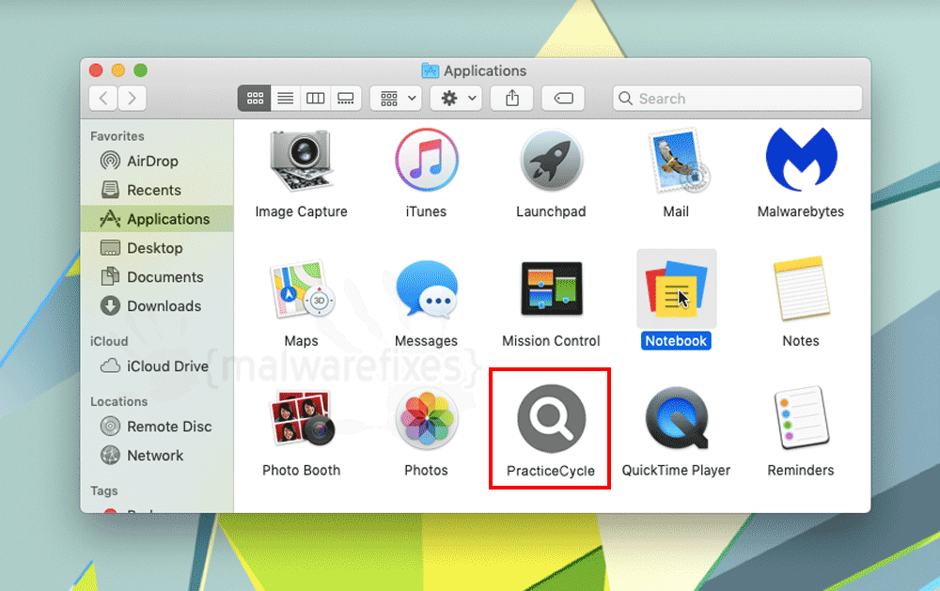Switch to column view
Viewport: 940px width, 591px height.
315,99
